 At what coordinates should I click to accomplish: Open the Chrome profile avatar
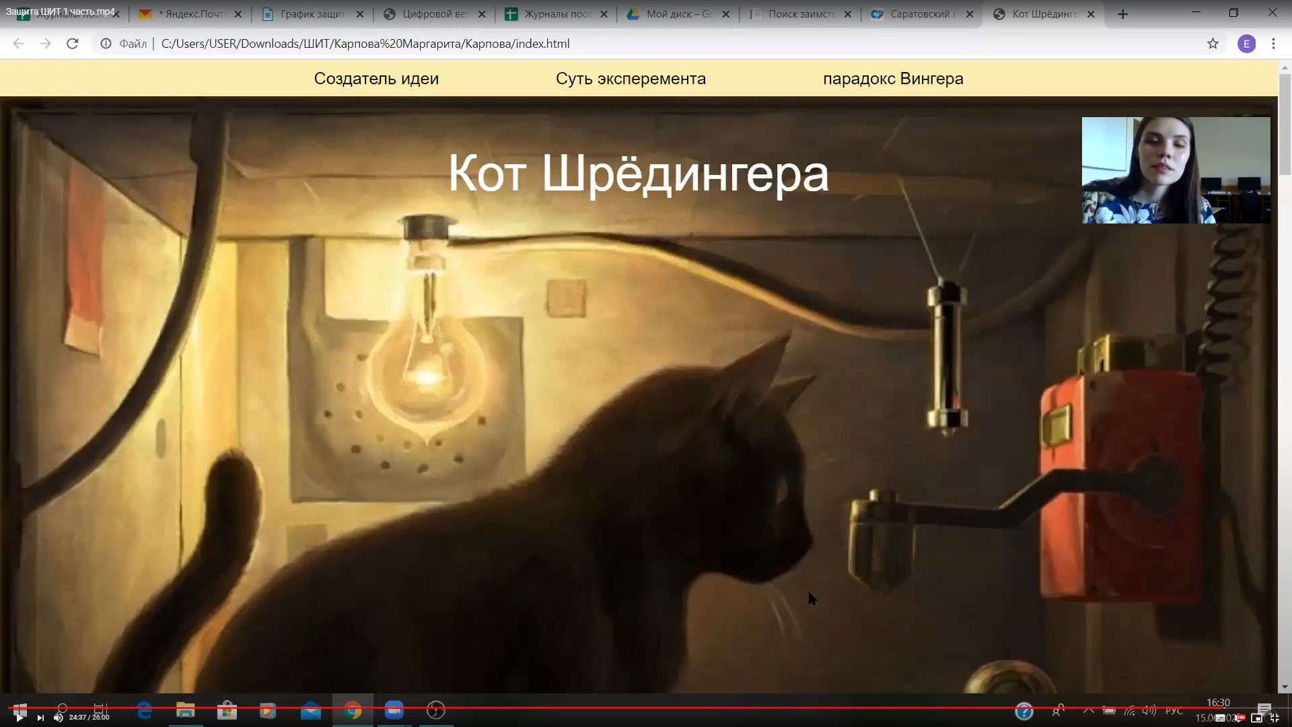(1246, 44)
